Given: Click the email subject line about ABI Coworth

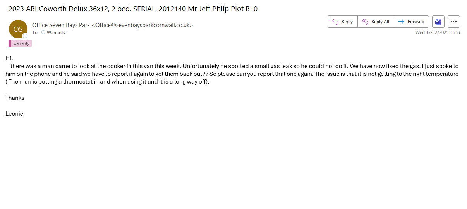Looking at the screenshot, I should (x=133, y=9).
